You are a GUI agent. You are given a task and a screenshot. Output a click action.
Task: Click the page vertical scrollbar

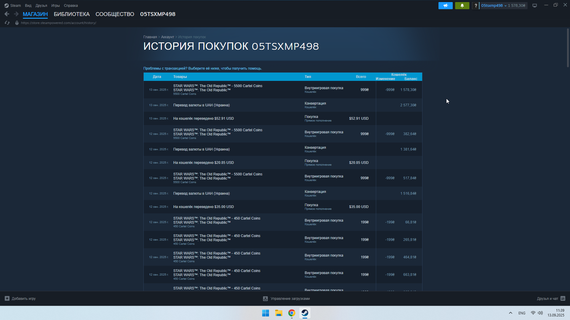568,47
